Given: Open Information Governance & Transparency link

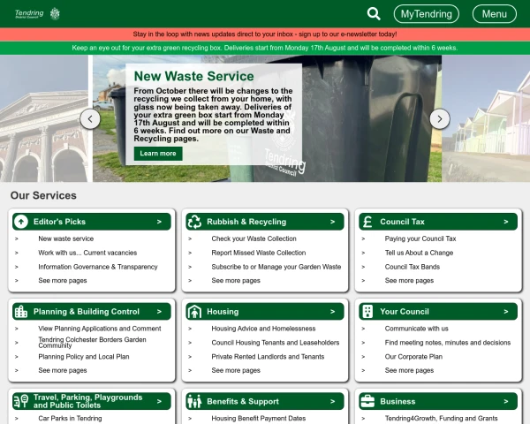Looking at the screenshot, I should coord(98,267).
